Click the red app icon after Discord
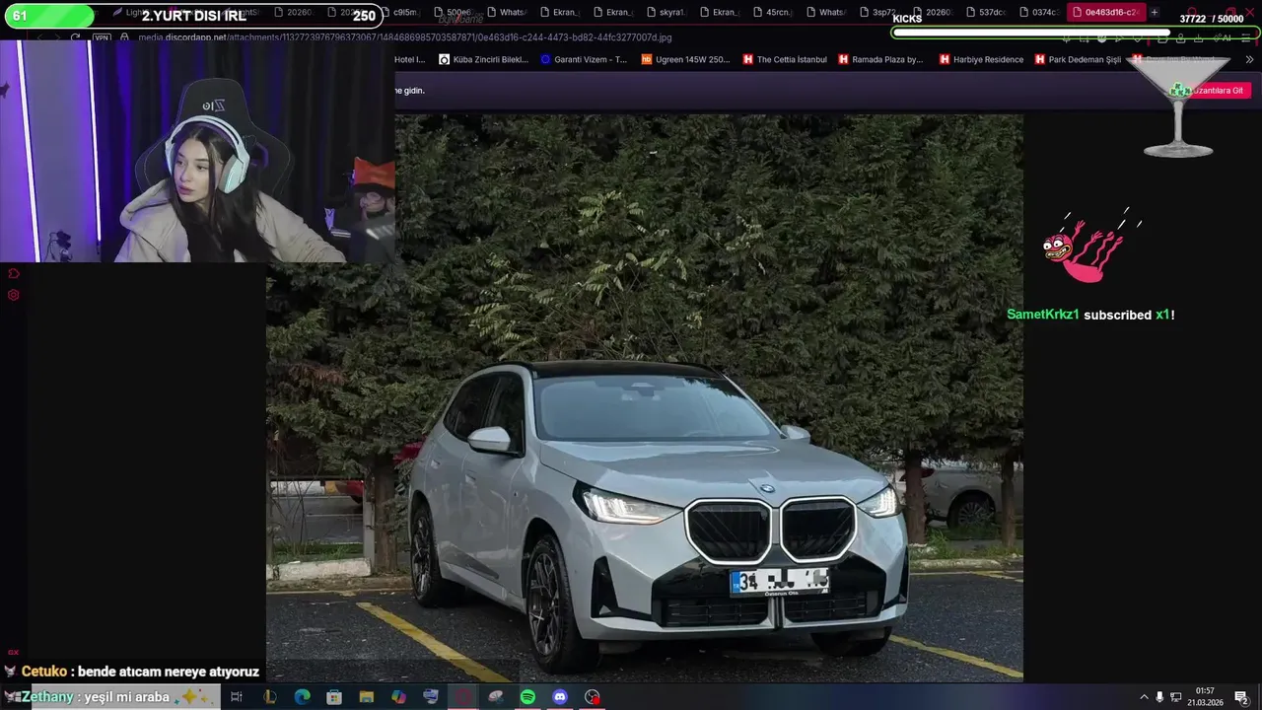The height and width of the screenshot is (710, 1262). 593,697
